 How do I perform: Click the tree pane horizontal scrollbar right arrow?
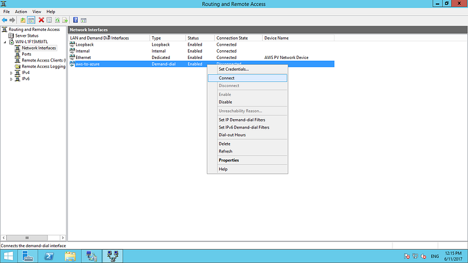point(63,238)
